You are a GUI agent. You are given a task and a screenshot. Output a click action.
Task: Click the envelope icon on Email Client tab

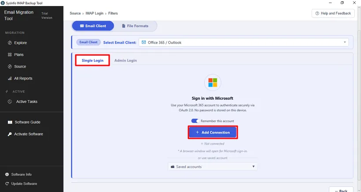coord(82,26)
